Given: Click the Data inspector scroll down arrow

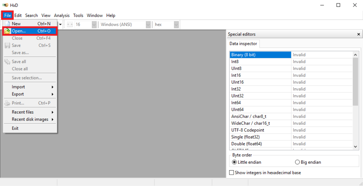Looking at the screenshot, I should tap(355, 146).
